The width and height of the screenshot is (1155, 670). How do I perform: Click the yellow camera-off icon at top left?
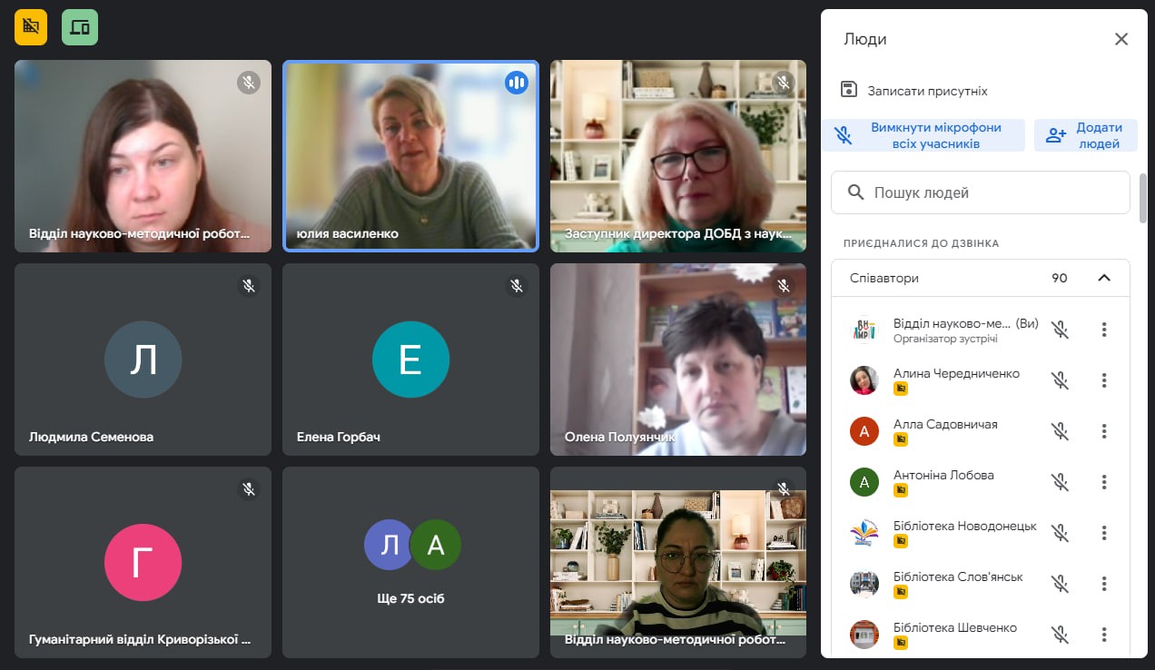[x=31, y=27]
